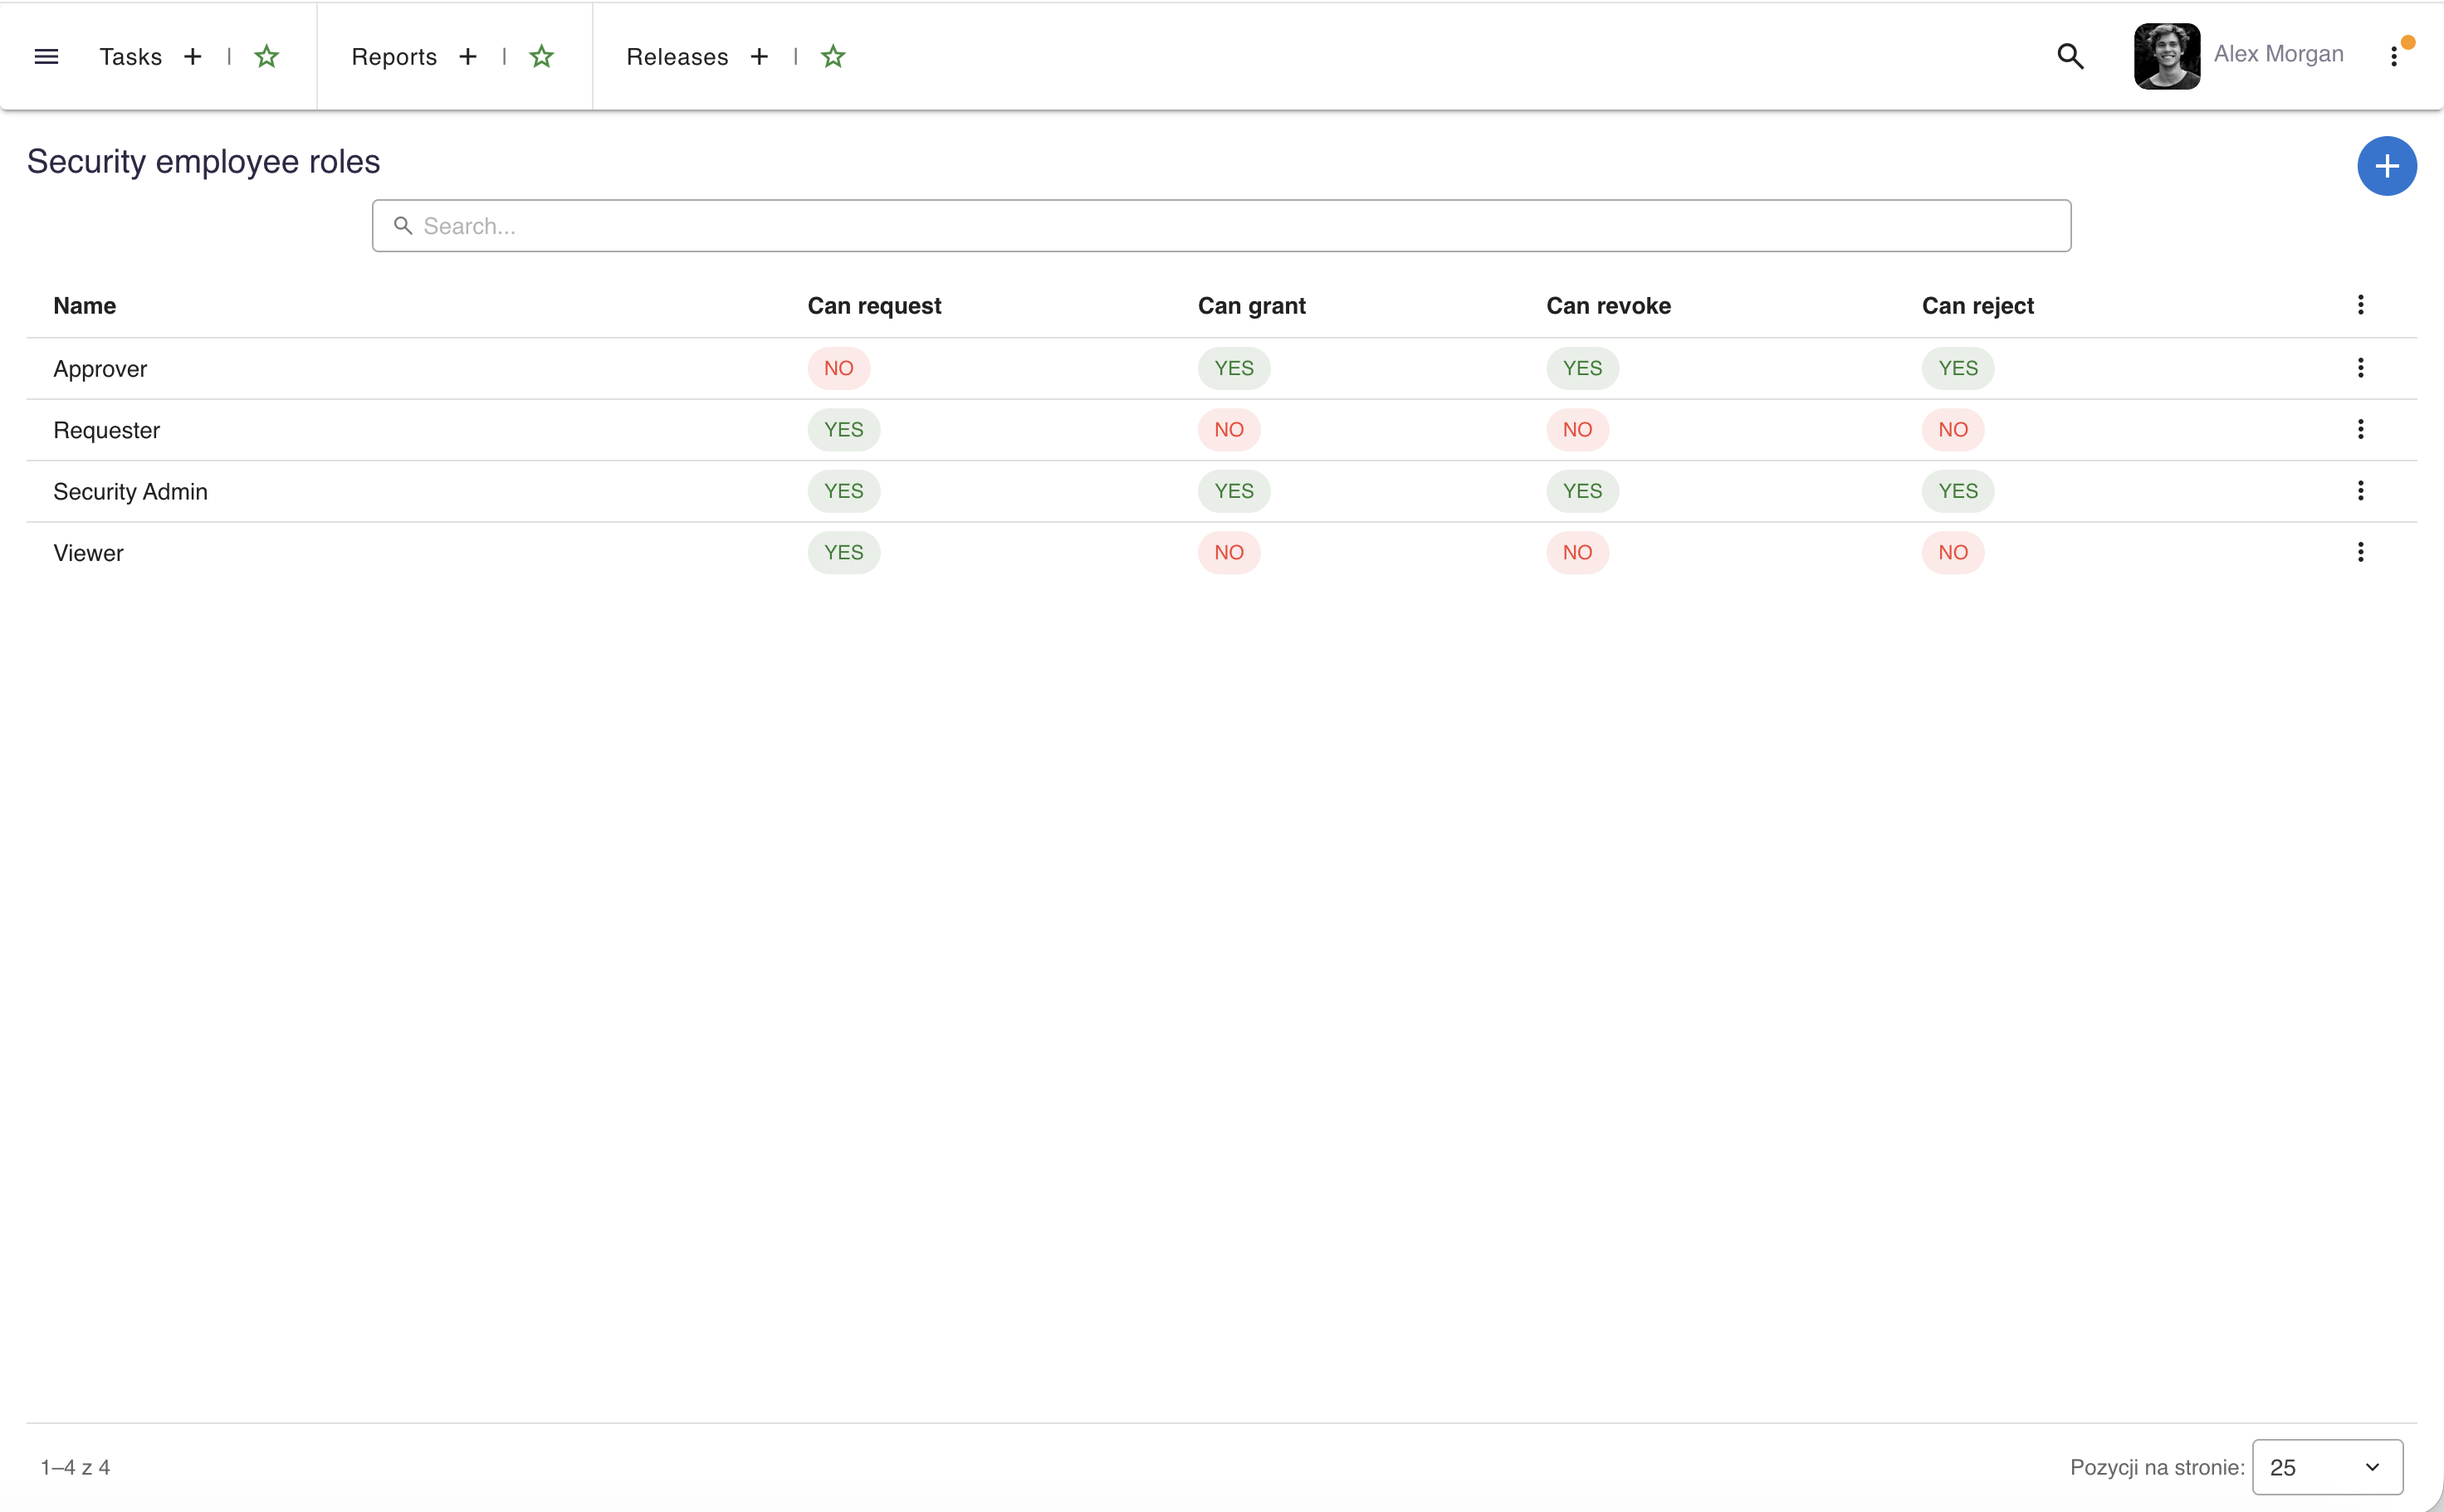Open global search magnifier in header

[x=2070, y=56]
